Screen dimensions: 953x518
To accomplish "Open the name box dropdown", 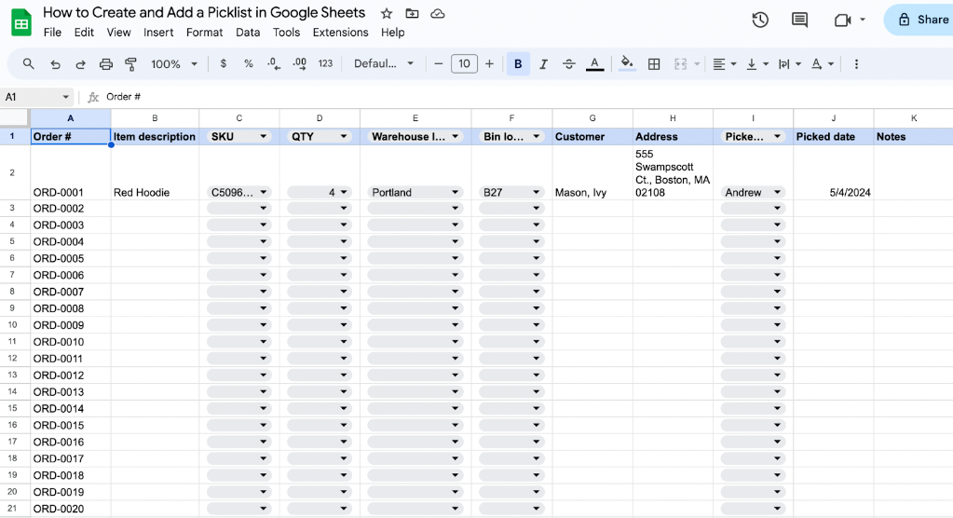I will point(65,97).
